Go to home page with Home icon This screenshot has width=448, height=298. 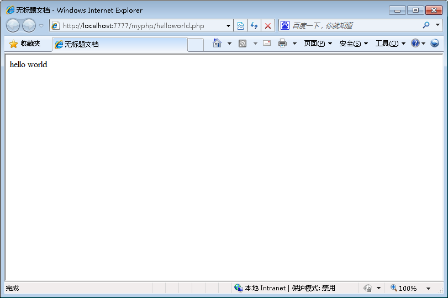click(x=217, y=44)
